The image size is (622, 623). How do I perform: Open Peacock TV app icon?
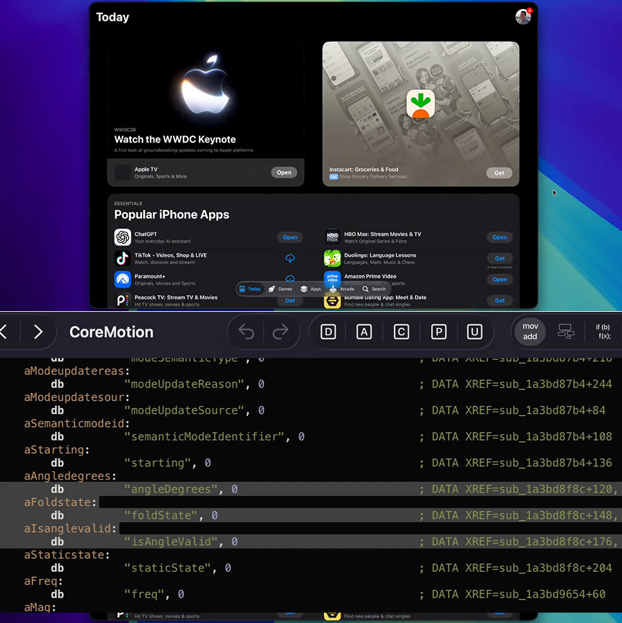click(122, 300)
